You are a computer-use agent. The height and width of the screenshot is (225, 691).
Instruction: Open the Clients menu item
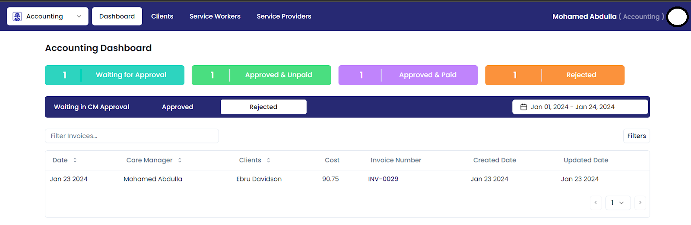(162, 16)
